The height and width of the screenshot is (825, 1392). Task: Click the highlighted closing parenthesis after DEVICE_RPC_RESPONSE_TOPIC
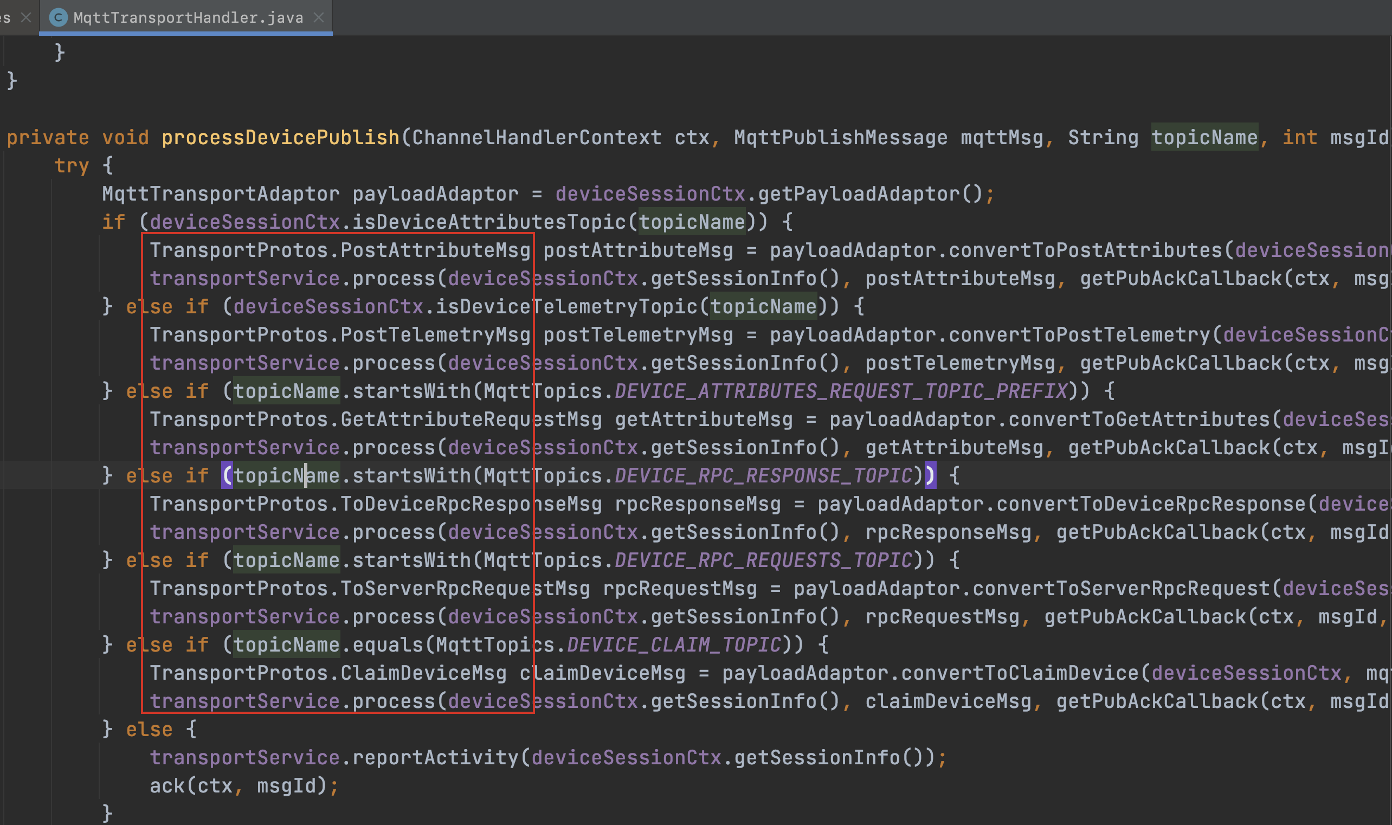tap(930, 476)
